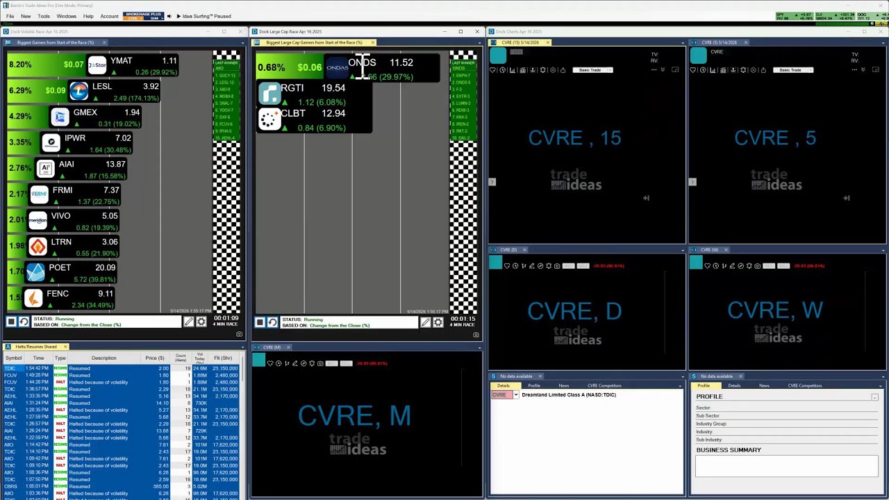Select the first TDIC row in the halts table
Image resolution: width=889 pixels, height=500 pixels.
(122, 368)
